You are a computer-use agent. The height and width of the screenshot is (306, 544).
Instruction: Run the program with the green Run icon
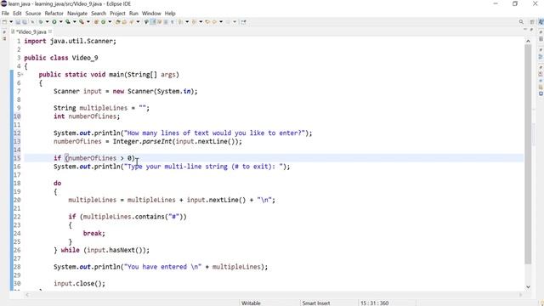(x=54, y=22)
